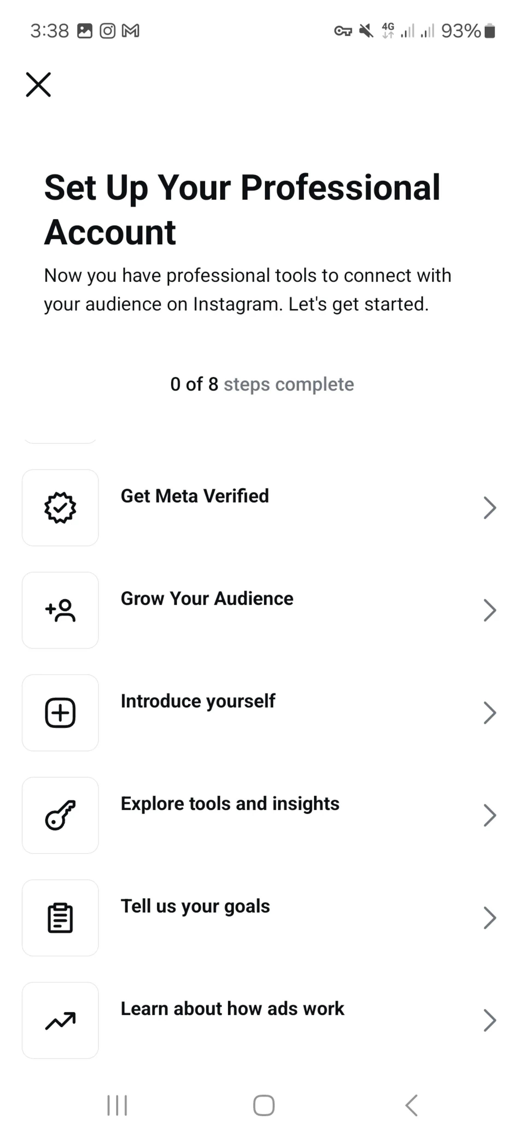Viewport: 525px width, 1137px height.
Task: Open Gmail notification icon in status bar
Action: click(130, 31)
